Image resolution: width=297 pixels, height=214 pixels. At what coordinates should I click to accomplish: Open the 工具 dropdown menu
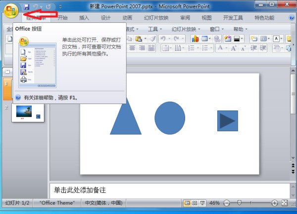click(155, 29)
